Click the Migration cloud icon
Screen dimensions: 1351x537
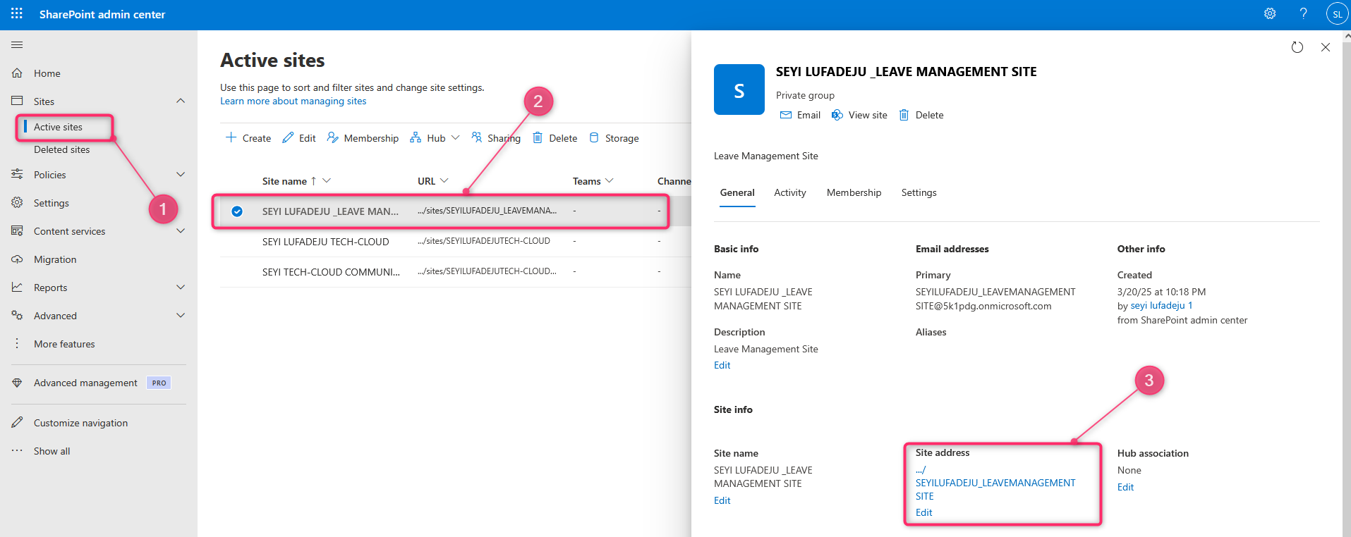pos(17,259)
